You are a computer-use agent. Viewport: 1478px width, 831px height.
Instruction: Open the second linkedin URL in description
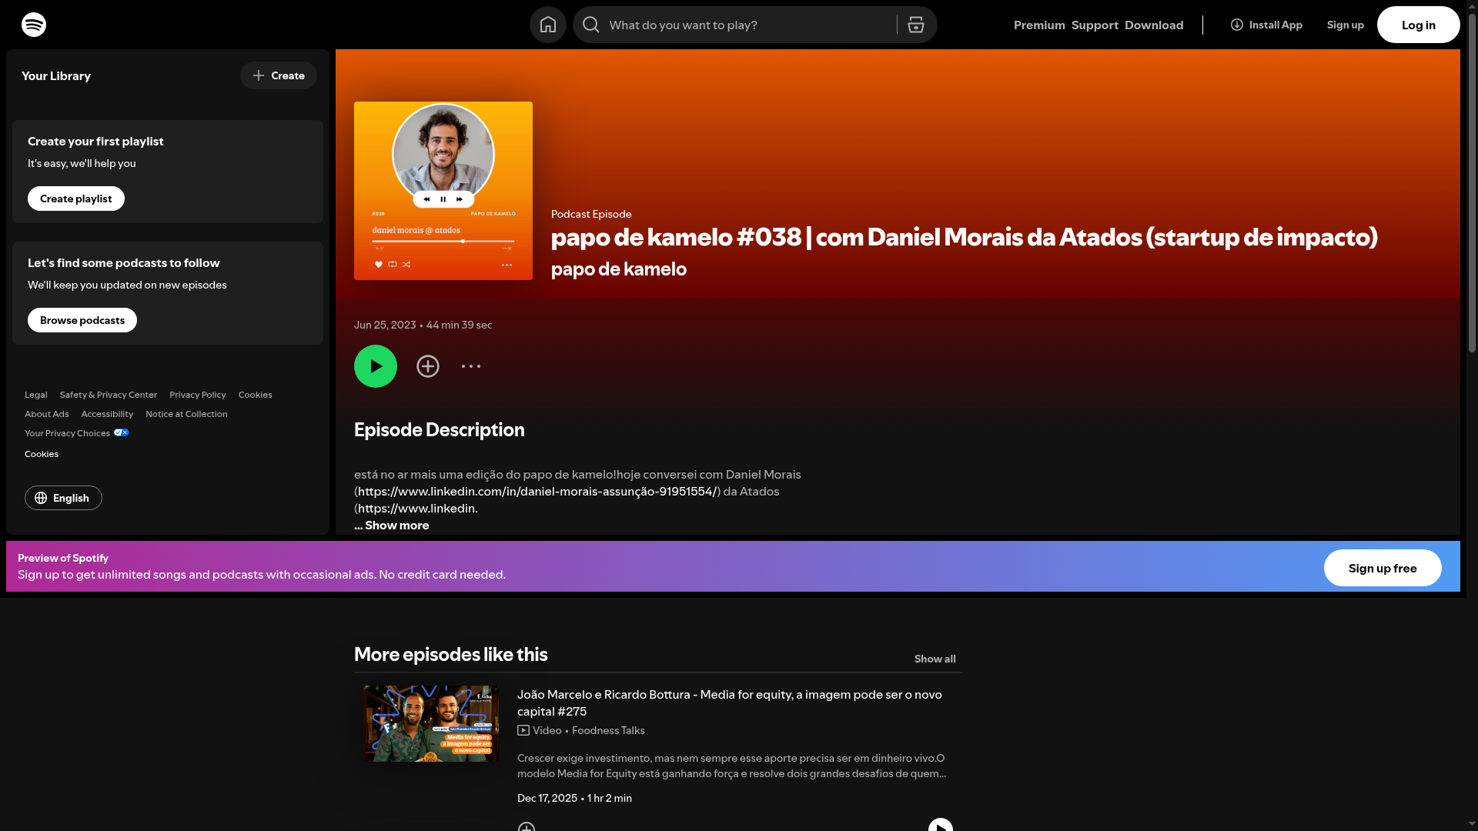pyautogui.click(x=418, y=509)
